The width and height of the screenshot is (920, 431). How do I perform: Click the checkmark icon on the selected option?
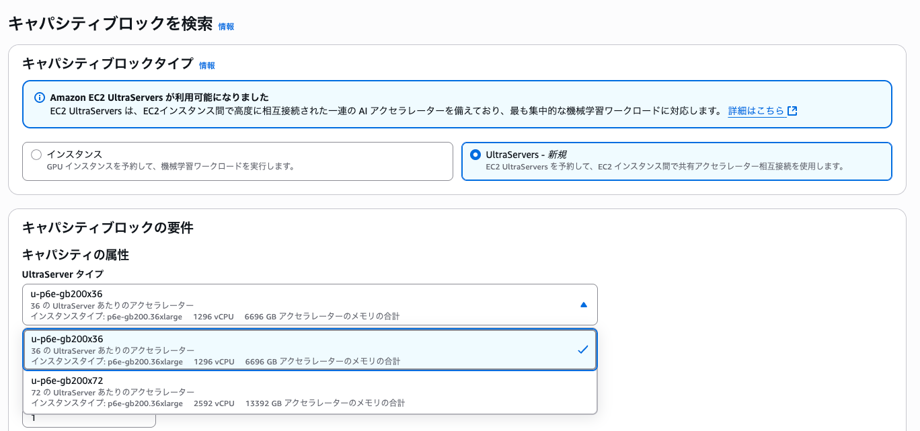[x=582, y=350]
